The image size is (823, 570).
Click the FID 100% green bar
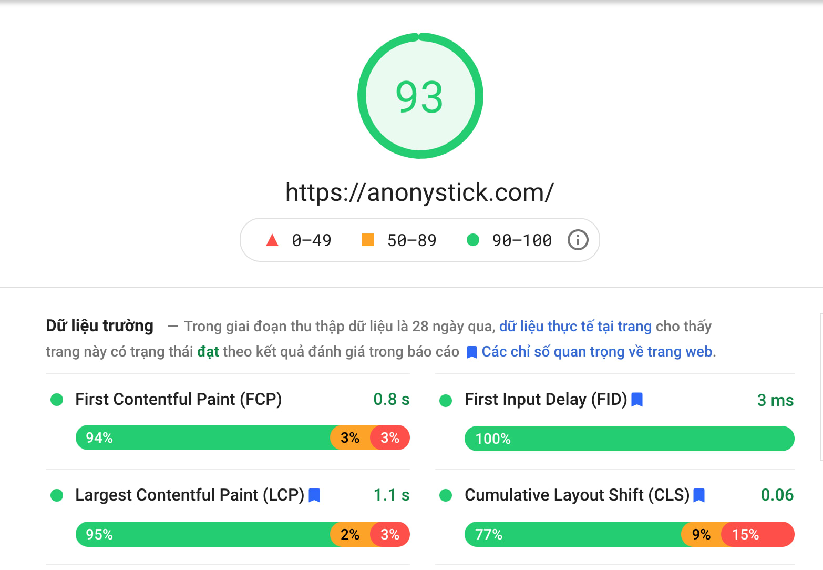[630, 439]
